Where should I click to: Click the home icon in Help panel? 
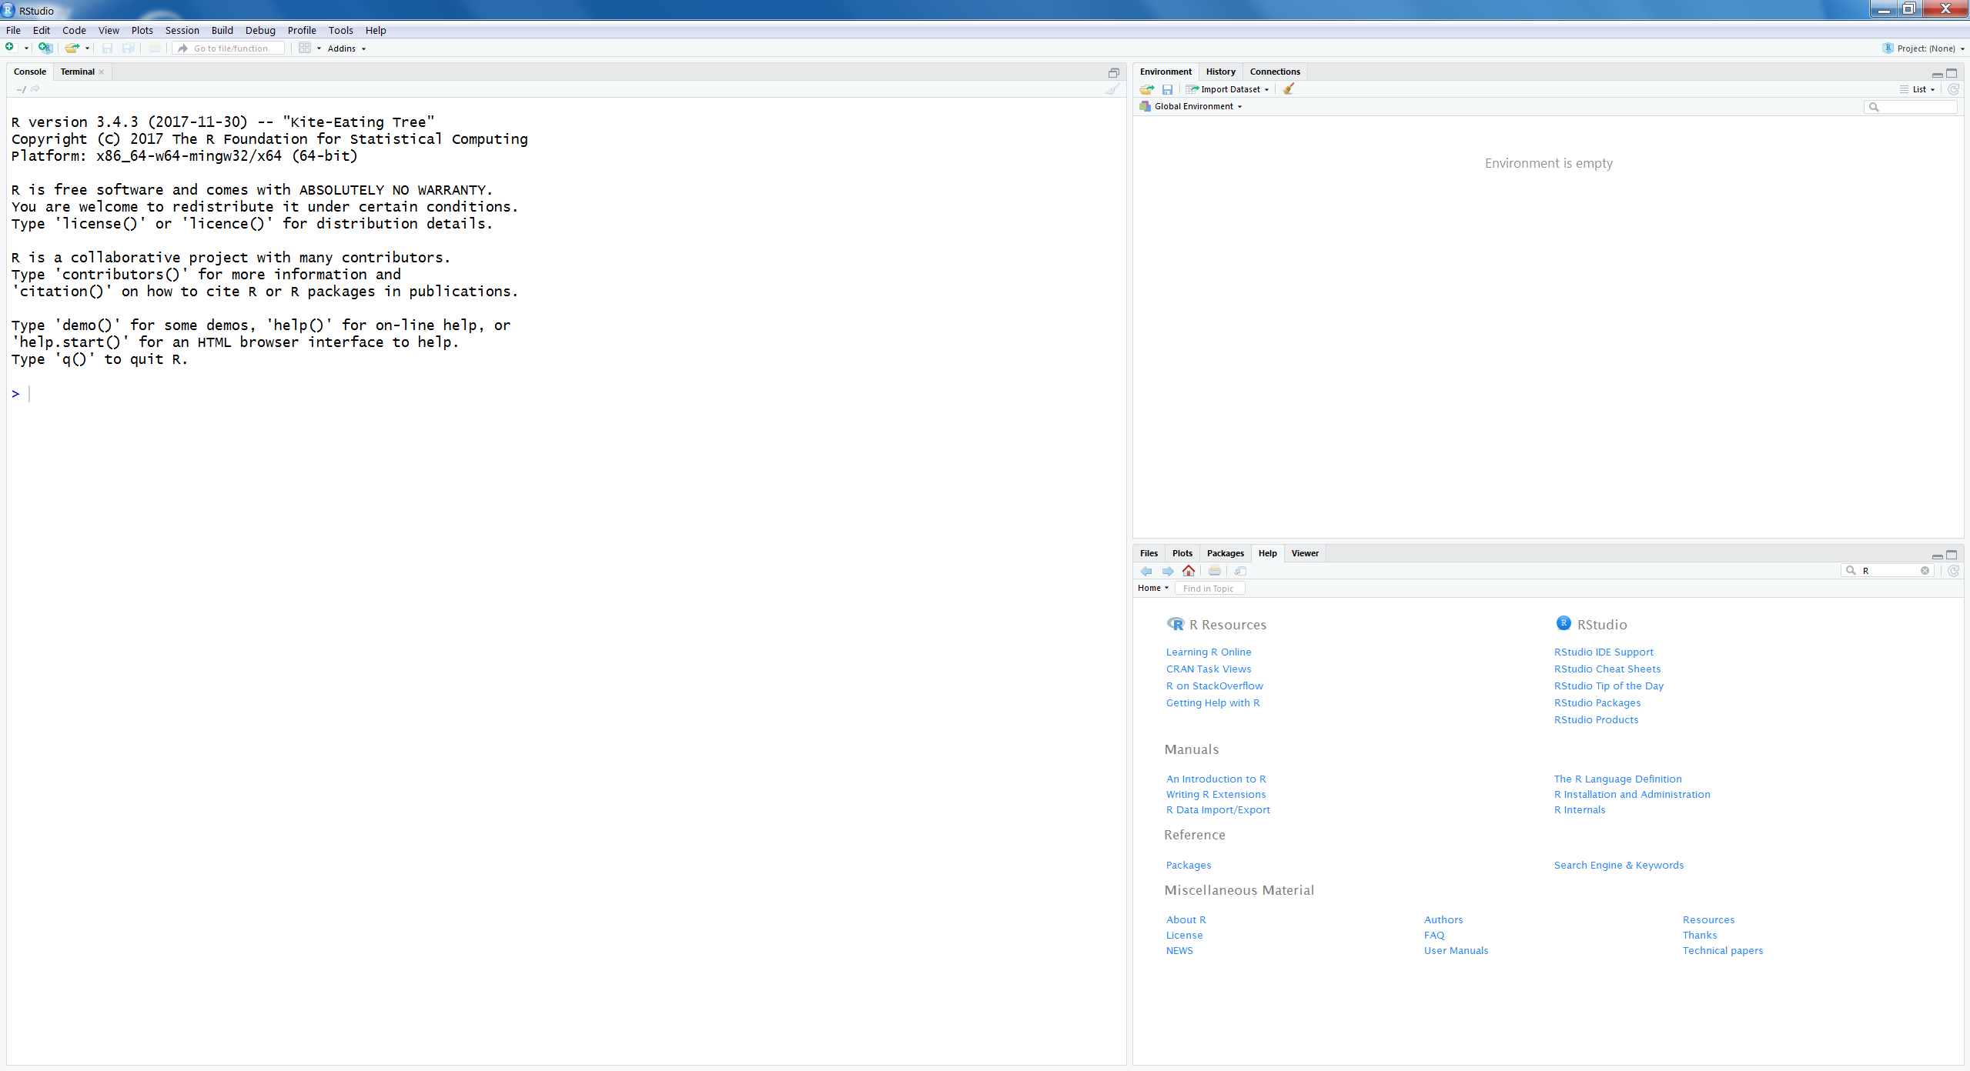(x=1186, y=570)
